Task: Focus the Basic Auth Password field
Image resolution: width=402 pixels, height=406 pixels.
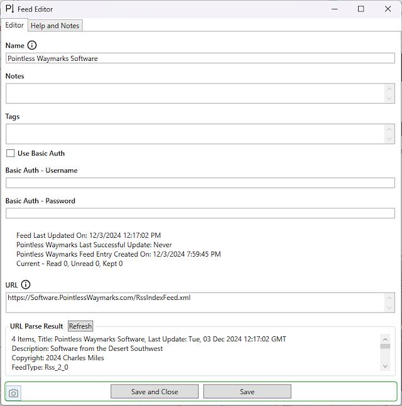Action: tap(200, 213)
